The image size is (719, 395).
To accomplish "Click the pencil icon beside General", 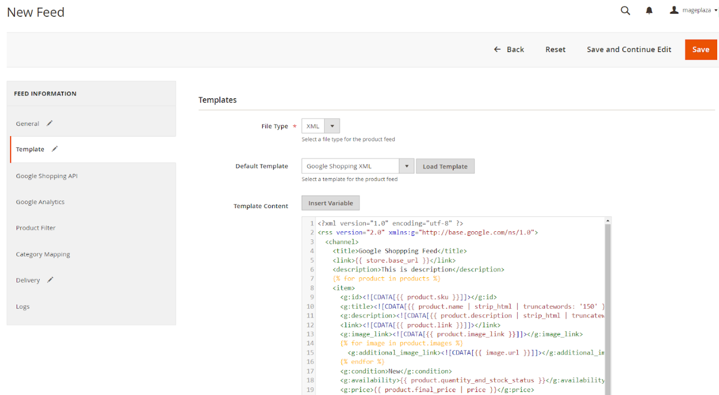I will 50,124.
